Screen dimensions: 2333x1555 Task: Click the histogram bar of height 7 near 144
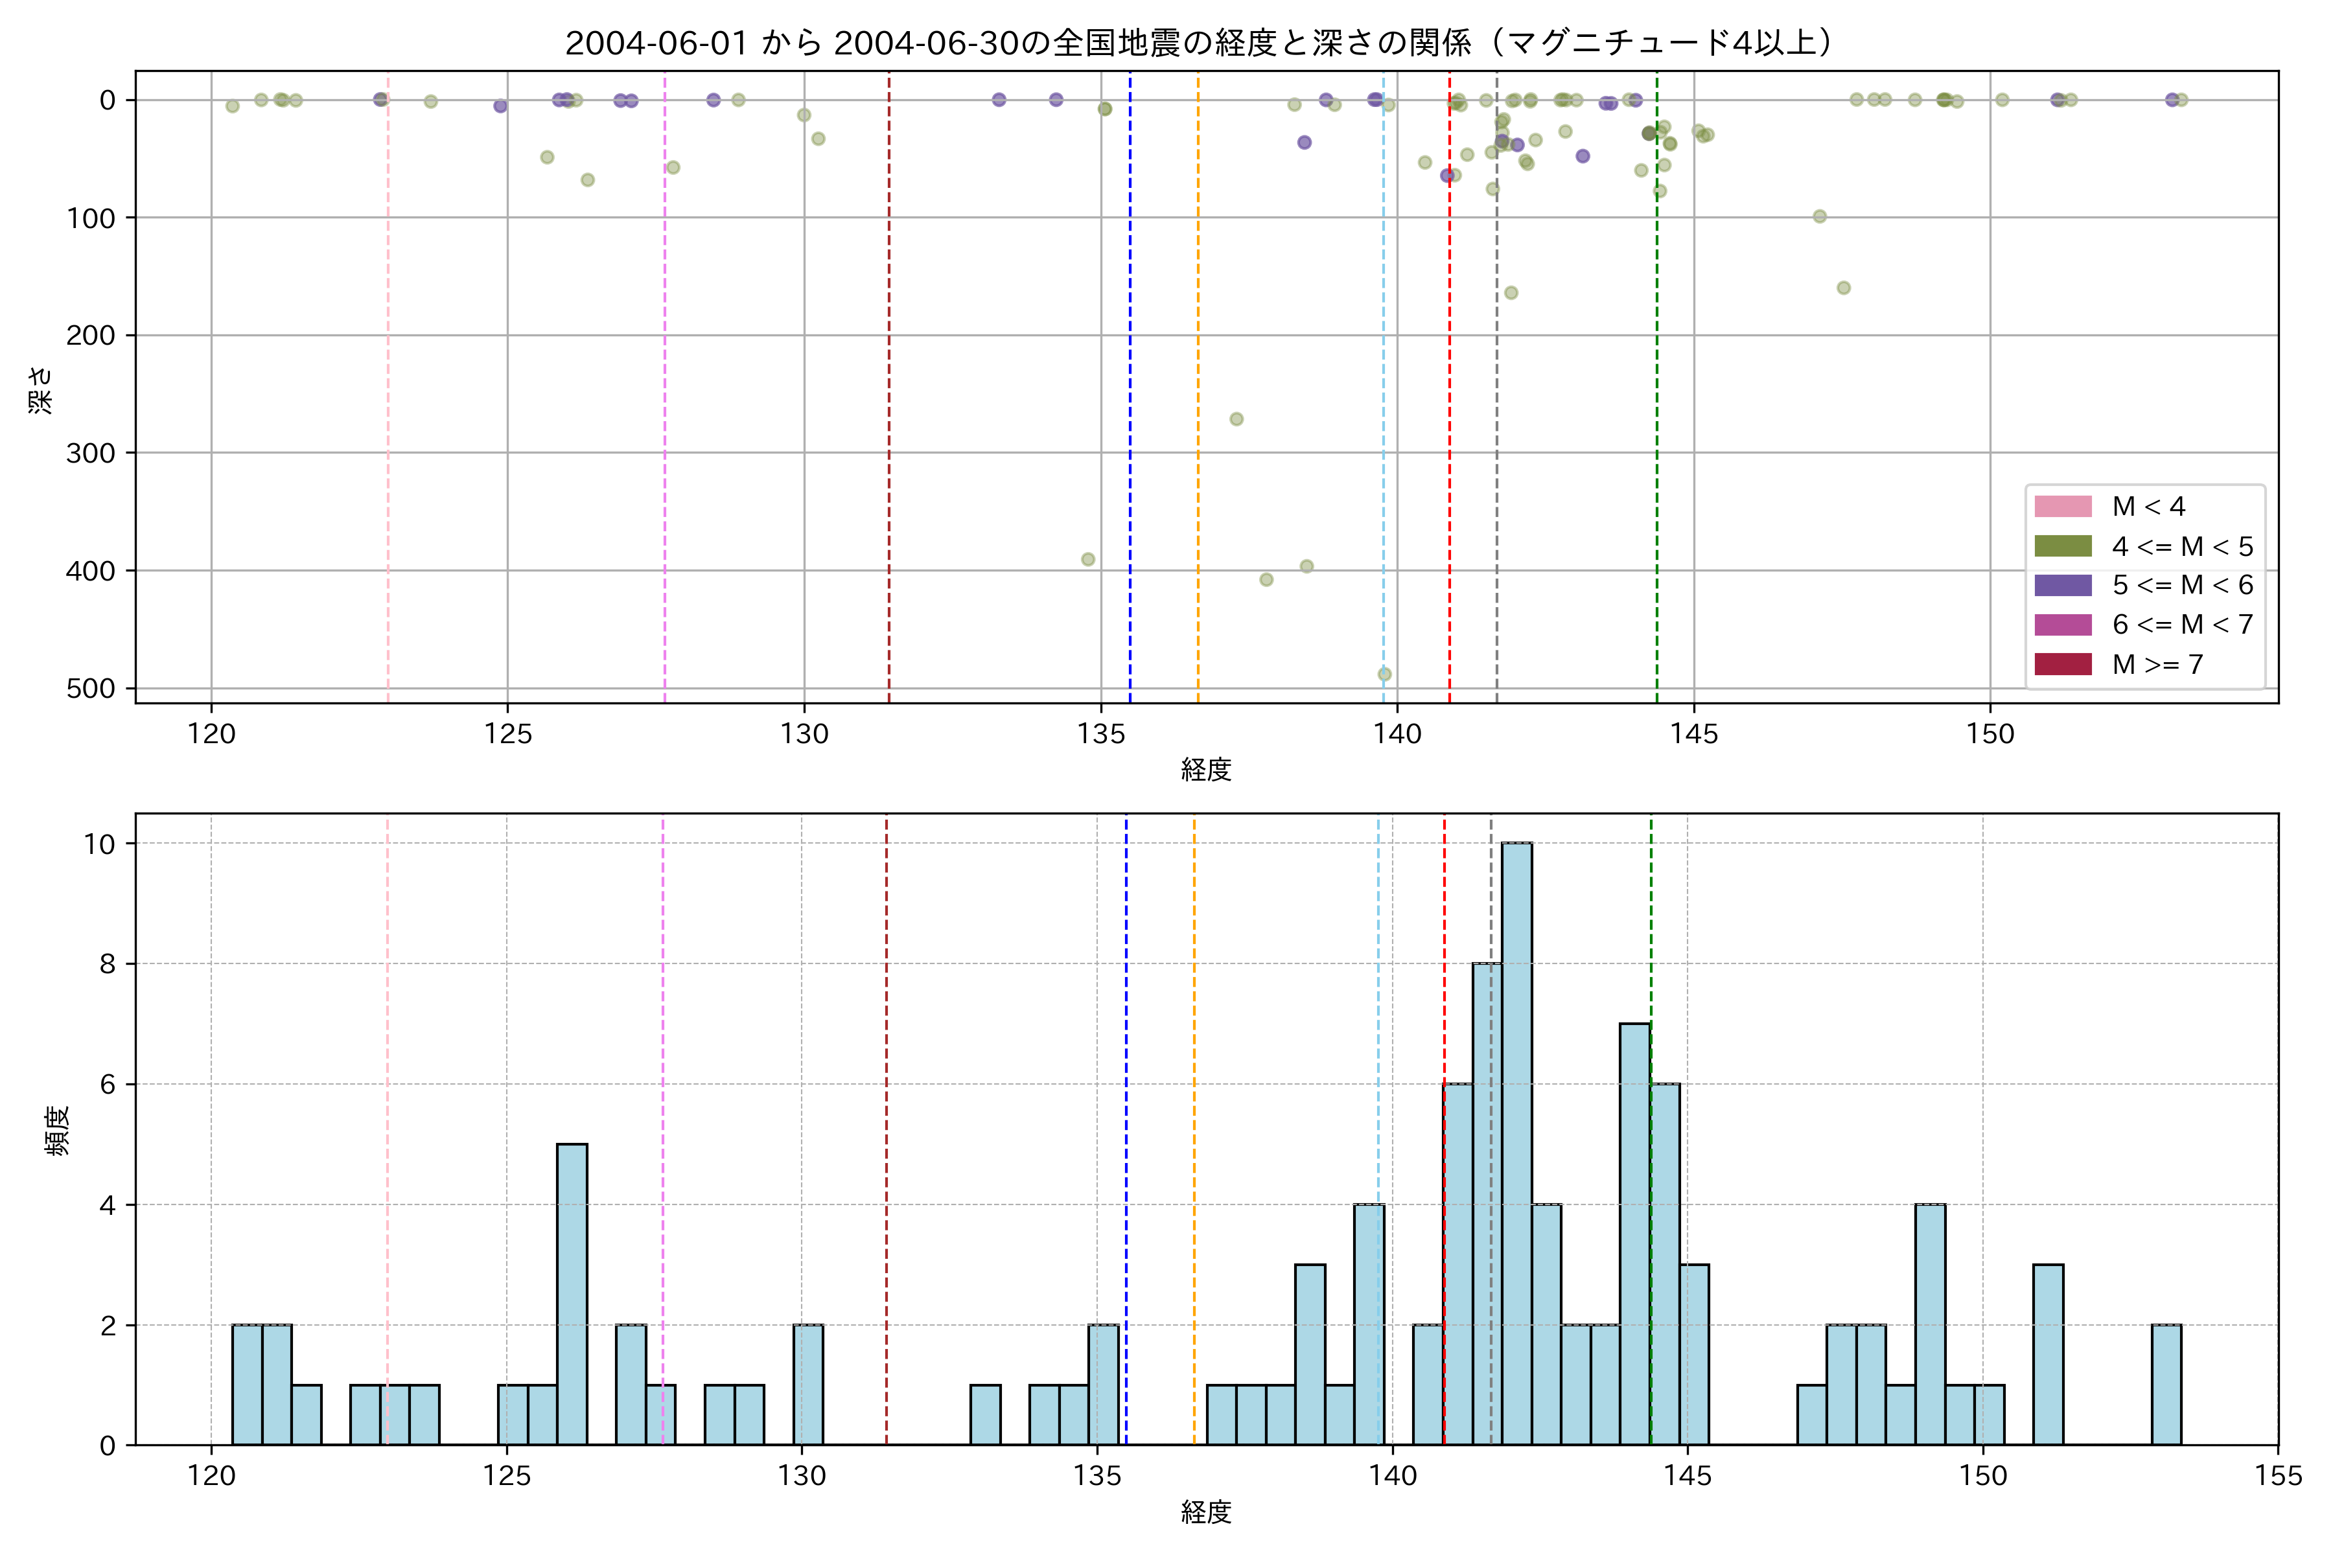[1634, 1234]
